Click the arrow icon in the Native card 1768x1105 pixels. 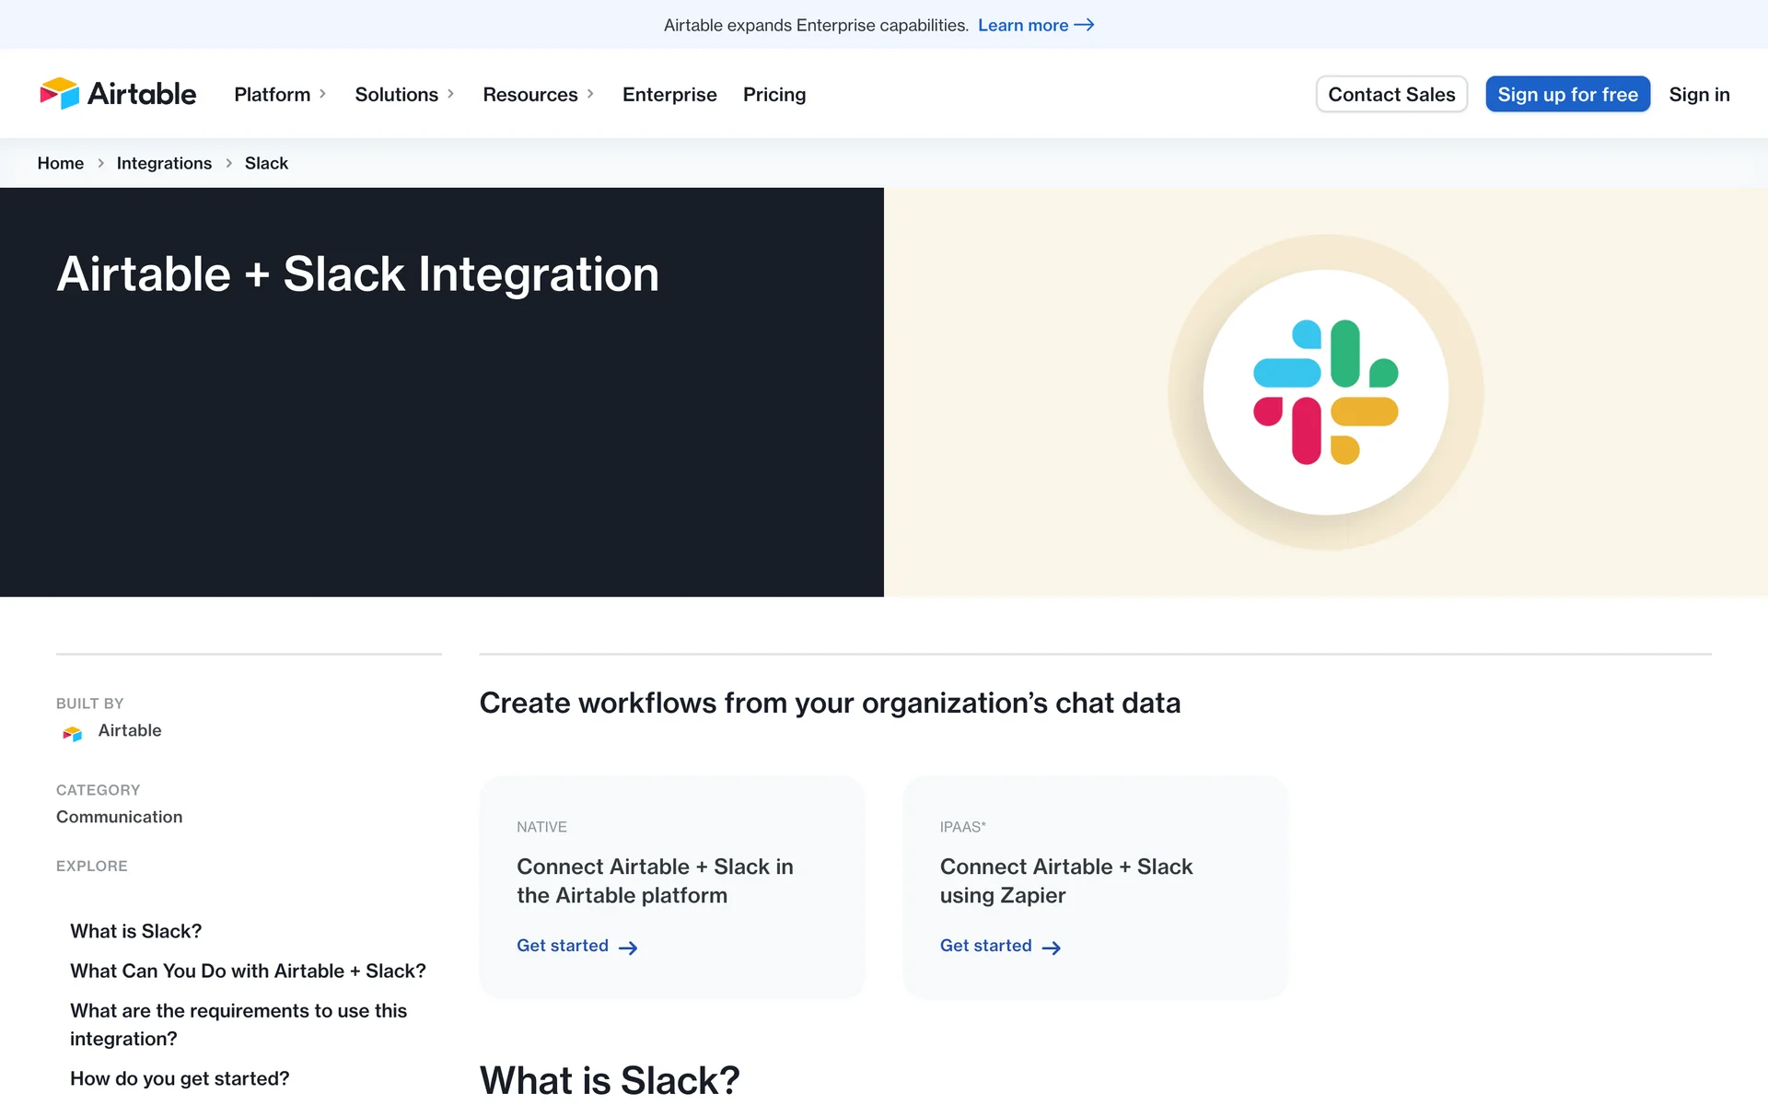point(628,948)
